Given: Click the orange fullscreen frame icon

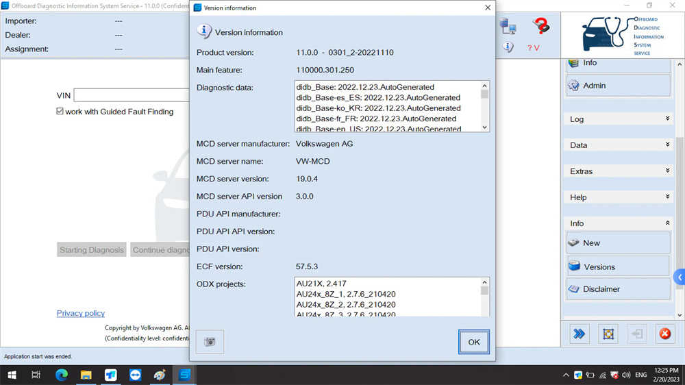Looking at the screenshot, I should click(x=608, y=334).
